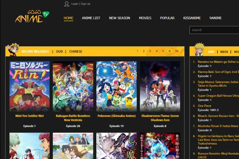239x159 pixels.
Task: Open Seija Musou: Salaryman, Isekai entry
Action: 218,84
